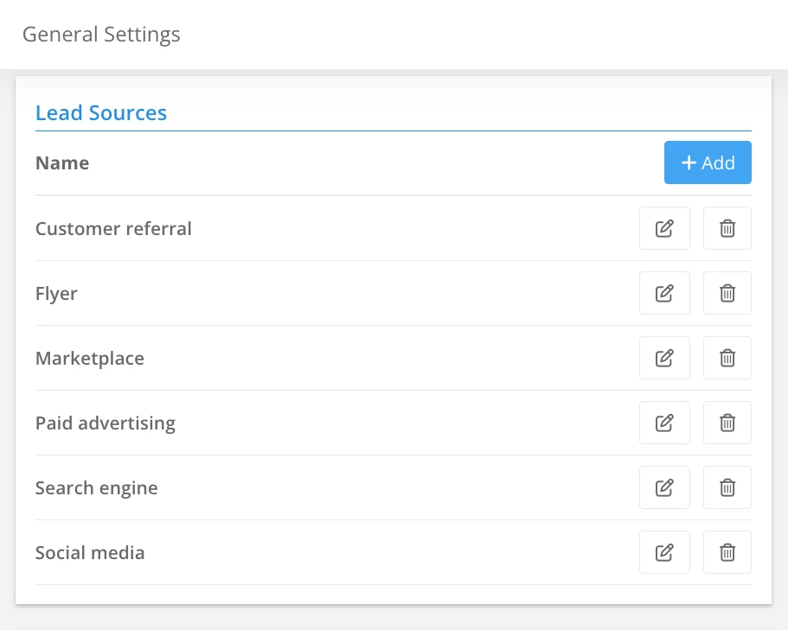Delete the Flyer lead source
The height and width of the screenshot is (630, 788).
[727, 293]
